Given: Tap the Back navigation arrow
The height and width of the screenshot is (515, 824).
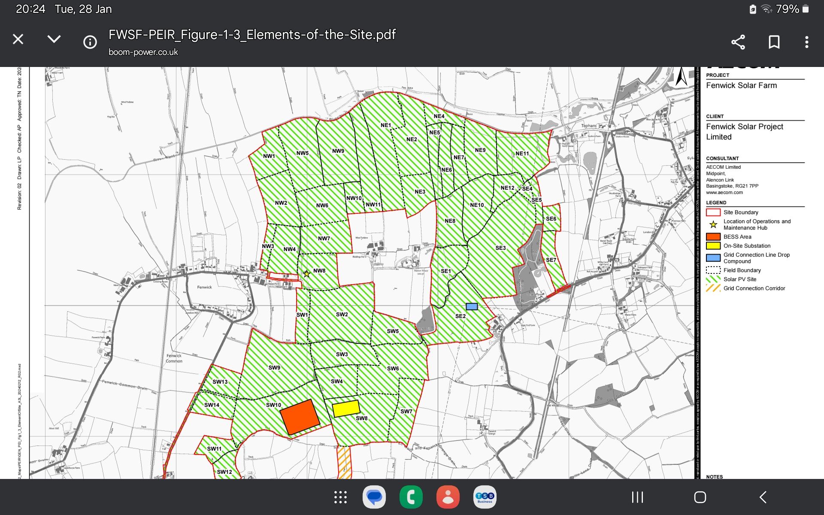Looking at the screenshot, I should [763, 497].
